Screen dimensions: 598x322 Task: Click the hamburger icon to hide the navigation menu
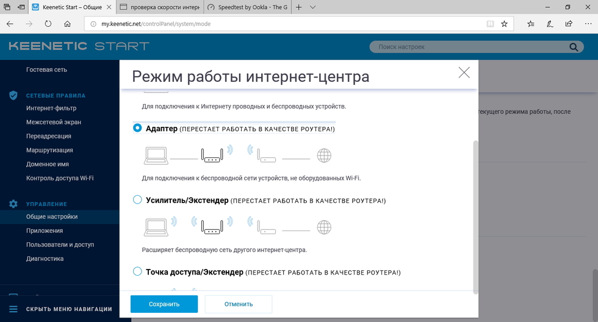tap(13, 309)
